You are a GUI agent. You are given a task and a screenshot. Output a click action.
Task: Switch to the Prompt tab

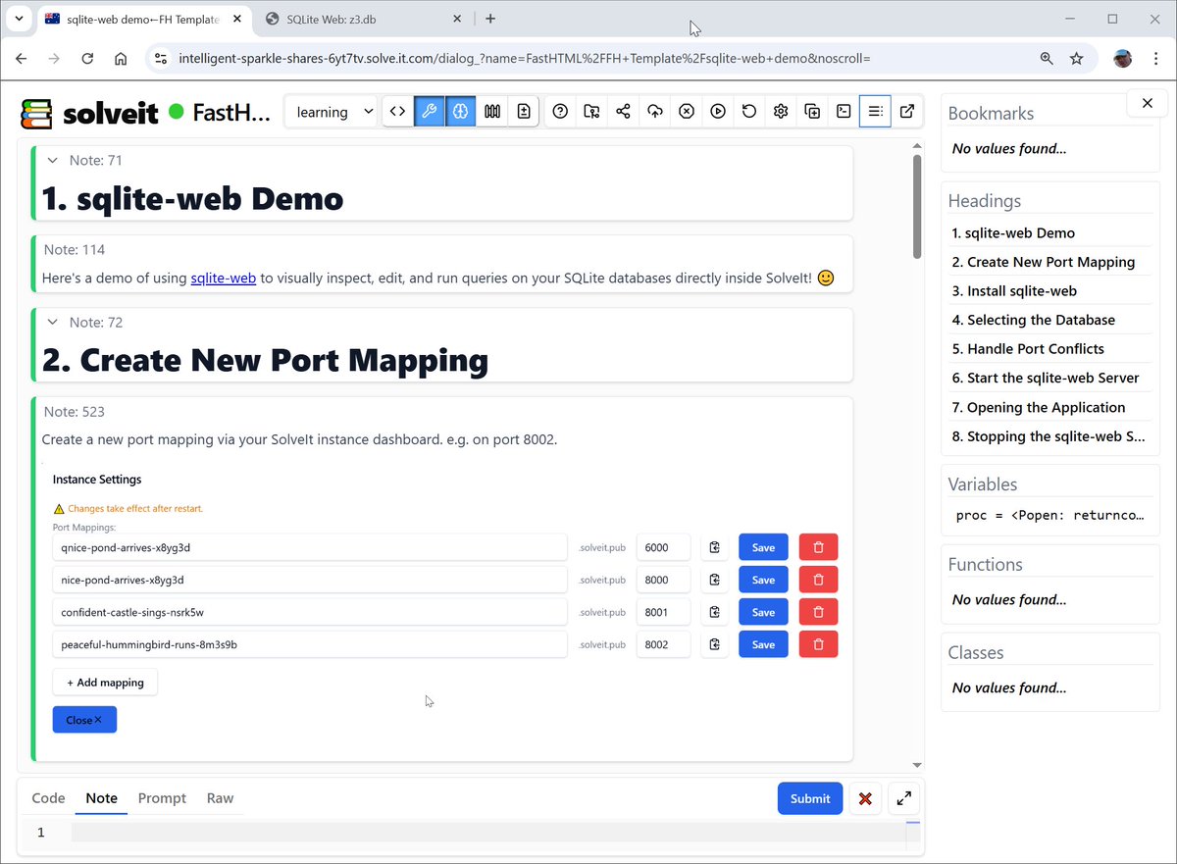pos(162,798)
